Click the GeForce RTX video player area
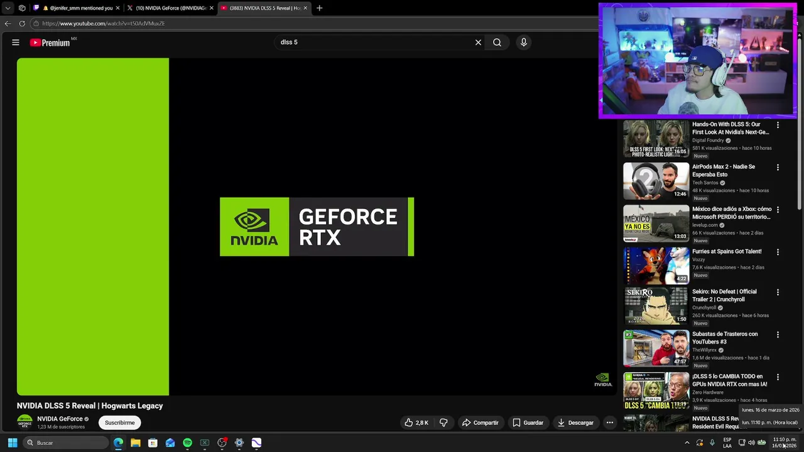Screen dimensions: 804x452 (x=316, y=227)
